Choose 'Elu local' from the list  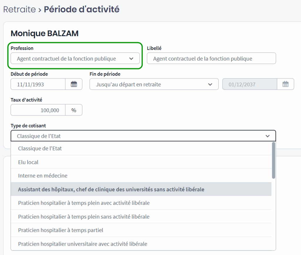point(28,162)
